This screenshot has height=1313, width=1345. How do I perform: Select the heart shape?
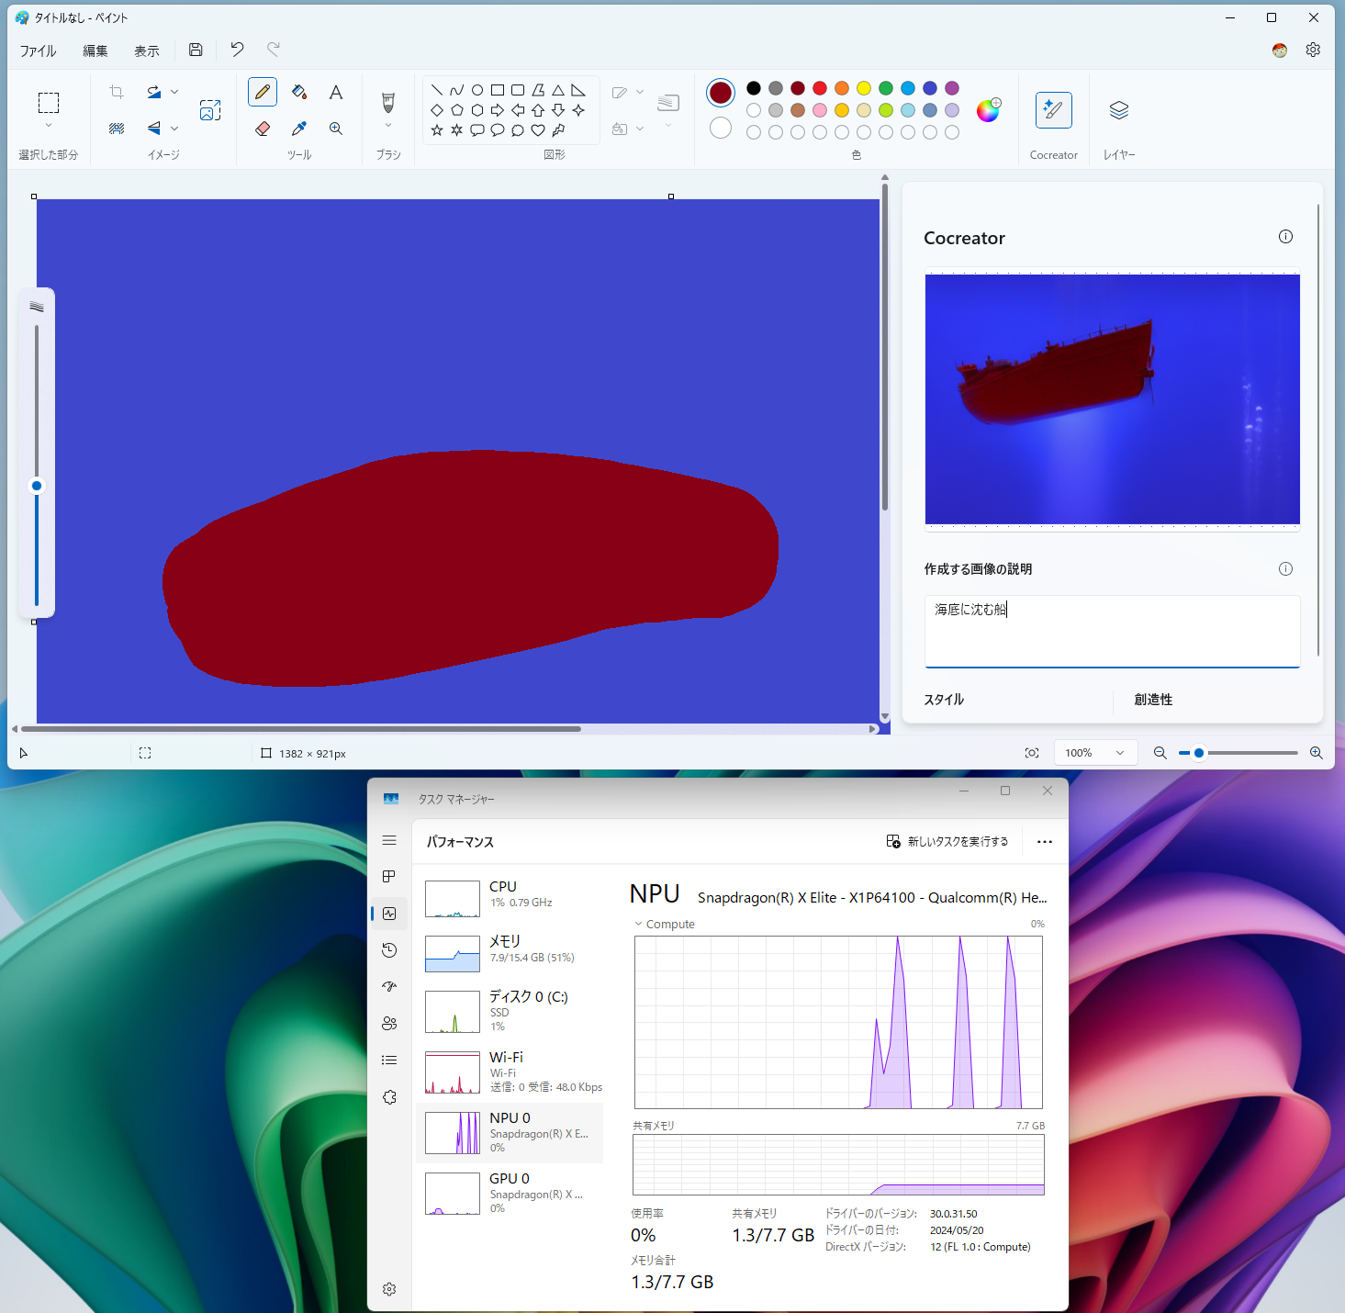coord(538,130)
